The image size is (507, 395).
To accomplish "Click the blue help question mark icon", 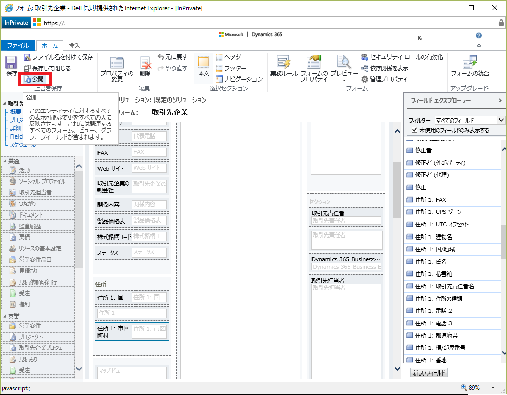I will tap(479, 35).
